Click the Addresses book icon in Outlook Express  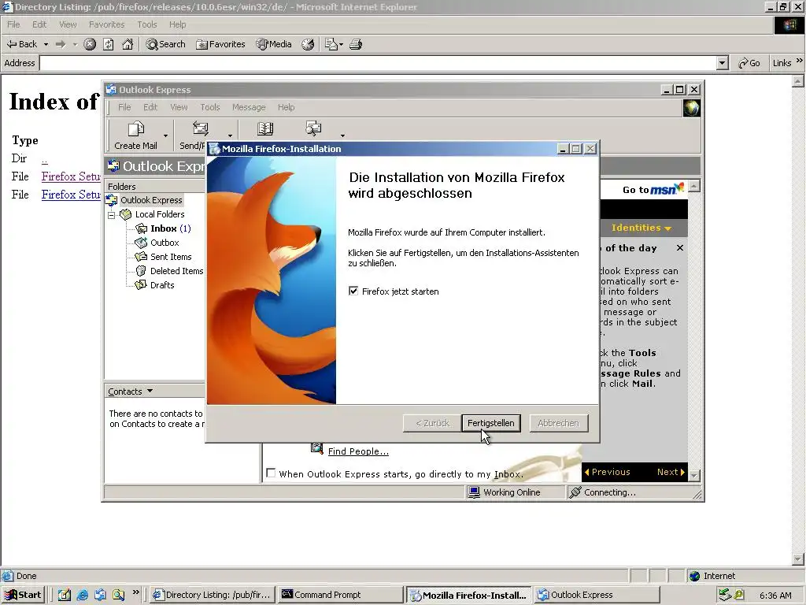click(x=265, y=128)
